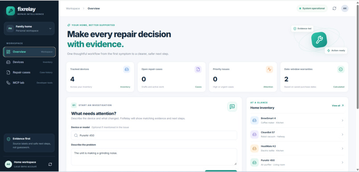Click the Date-window warranties count 2
This screenshot has width=359, height=172.
[286, 79]
